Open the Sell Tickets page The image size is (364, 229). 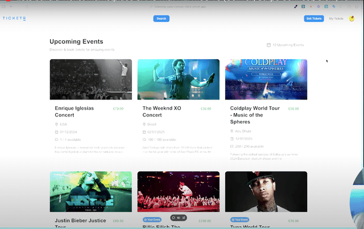(314, 19)
